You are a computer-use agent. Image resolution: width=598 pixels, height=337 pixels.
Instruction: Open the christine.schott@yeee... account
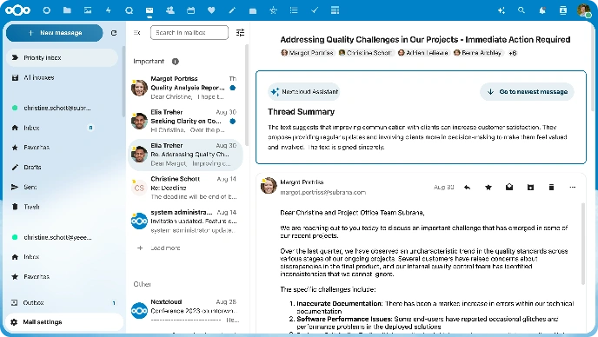(x=62, y=237)
